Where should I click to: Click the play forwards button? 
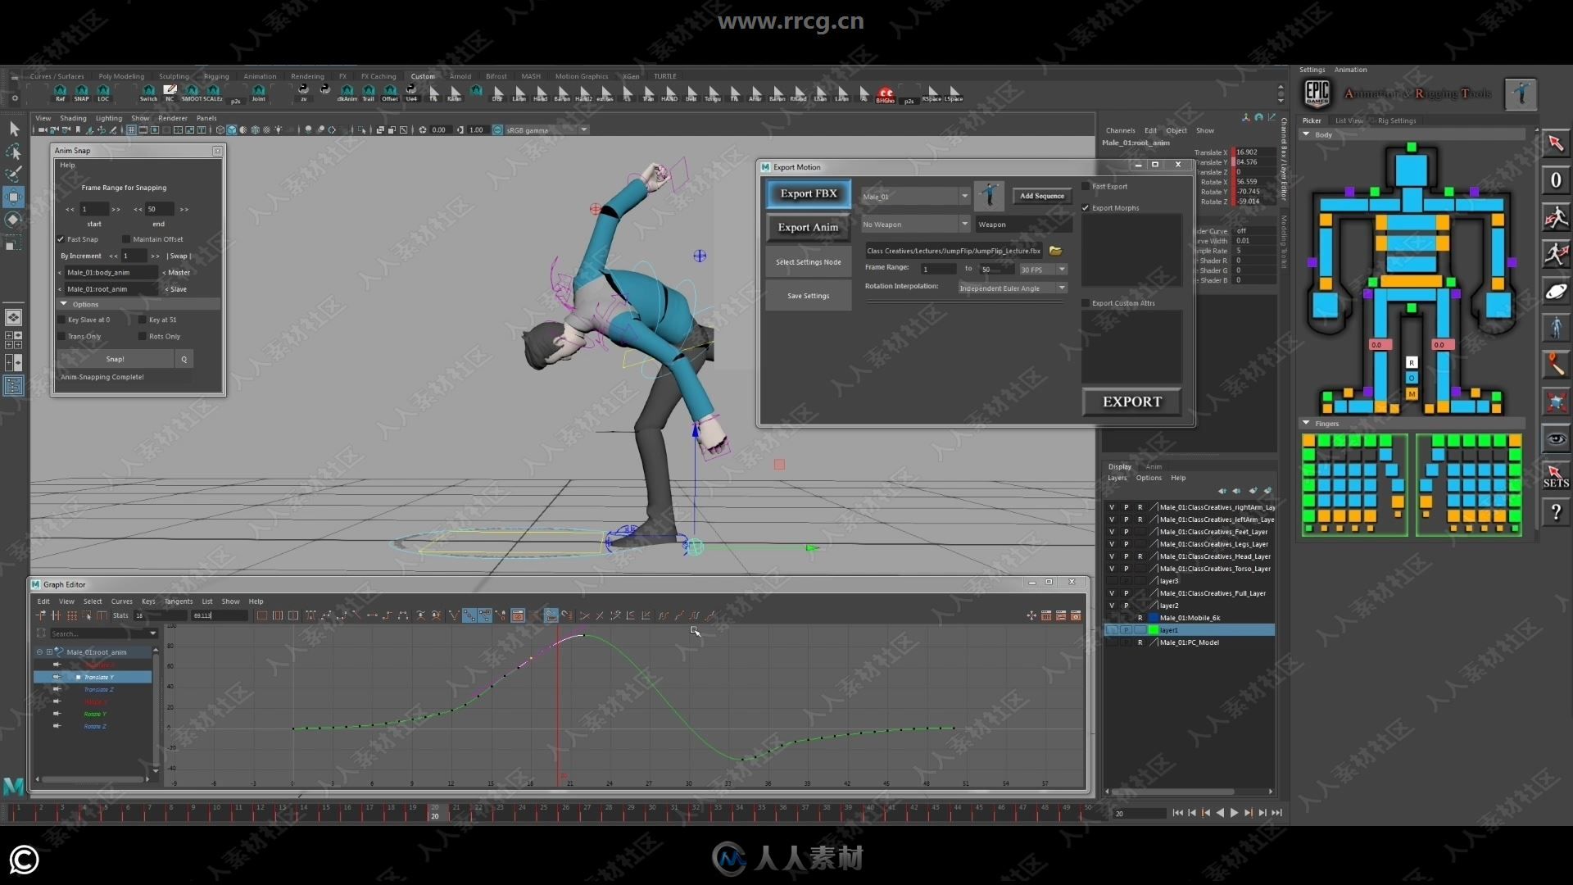click(1234, 813)
